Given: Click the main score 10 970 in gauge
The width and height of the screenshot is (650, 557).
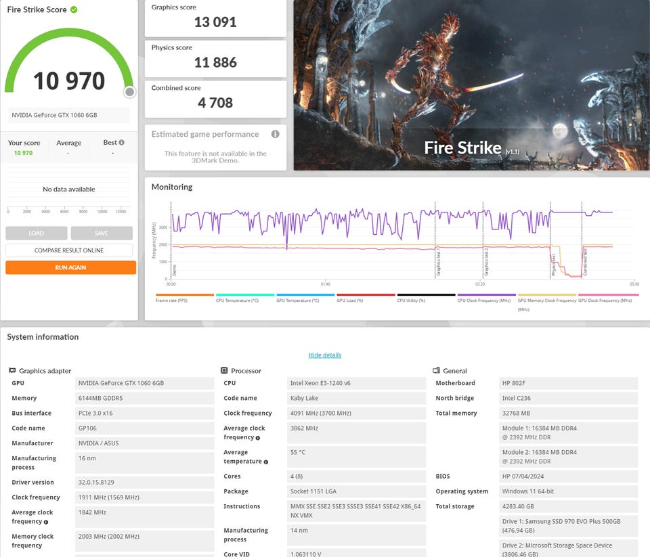Looking at the screenshot, I should pos(69,81).
